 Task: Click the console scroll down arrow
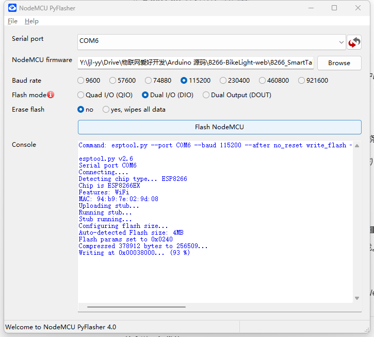click(x=357, y=298)
